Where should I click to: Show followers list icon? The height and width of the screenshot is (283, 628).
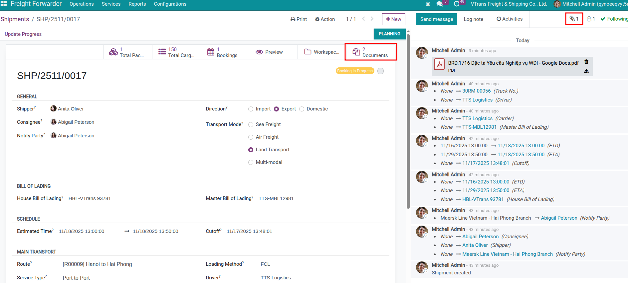click(591, 19)
